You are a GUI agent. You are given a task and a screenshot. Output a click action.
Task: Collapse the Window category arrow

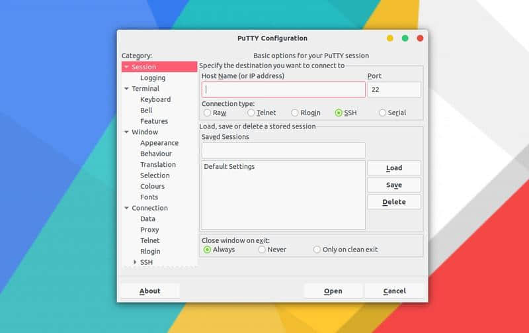[x=126, y=132]
